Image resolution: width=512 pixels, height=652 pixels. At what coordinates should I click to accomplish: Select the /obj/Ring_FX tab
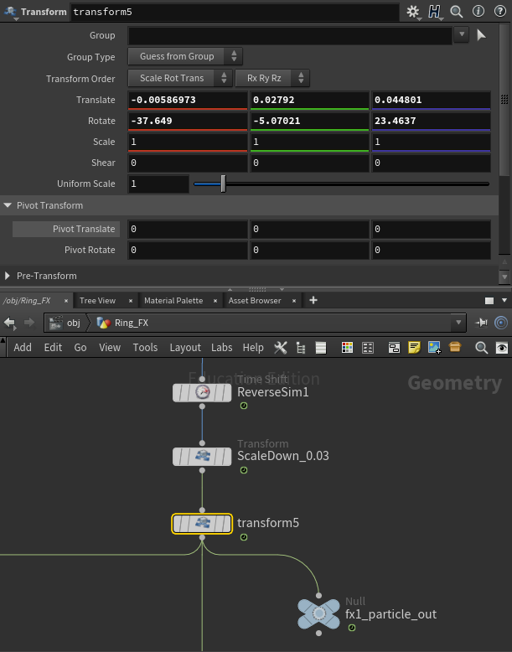(x=27, y=301)
